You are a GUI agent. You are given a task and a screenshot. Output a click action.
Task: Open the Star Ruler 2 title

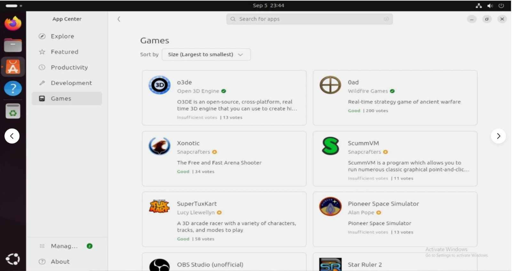(365, 265)
